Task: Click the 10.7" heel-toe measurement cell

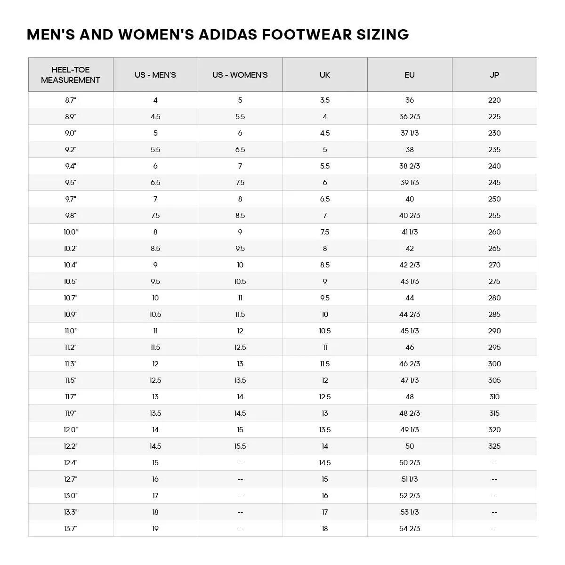Action: (x=71, y=298)
